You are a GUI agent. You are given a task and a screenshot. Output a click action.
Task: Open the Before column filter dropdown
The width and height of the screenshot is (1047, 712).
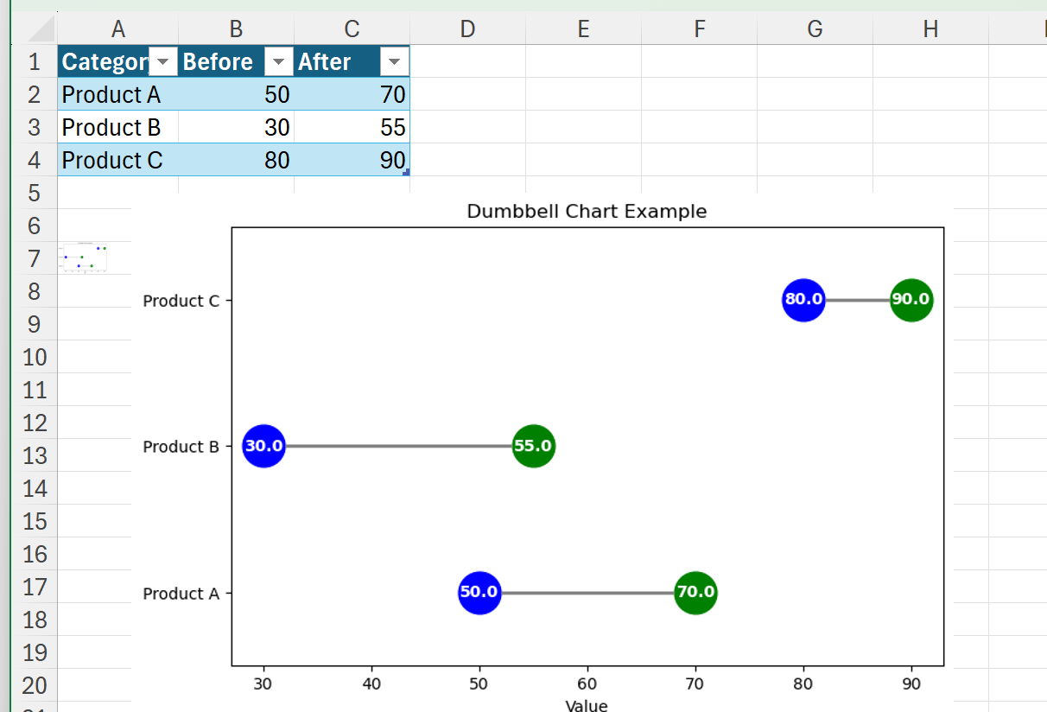tap(278, 62)
